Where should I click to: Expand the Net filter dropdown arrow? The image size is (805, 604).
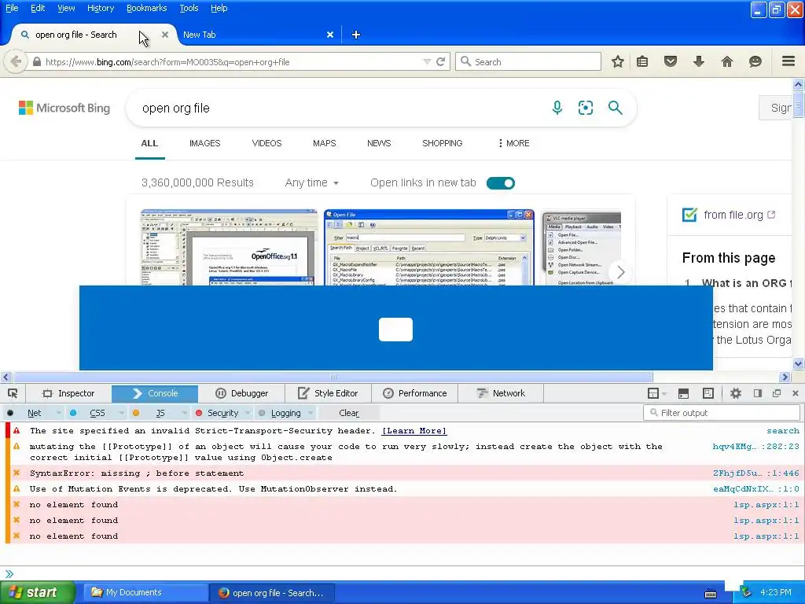[x=59, y=413]
